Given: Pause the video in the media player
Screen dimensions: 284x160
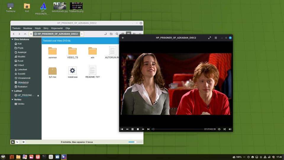Looking at the screenshot, I should click(133, 129).
